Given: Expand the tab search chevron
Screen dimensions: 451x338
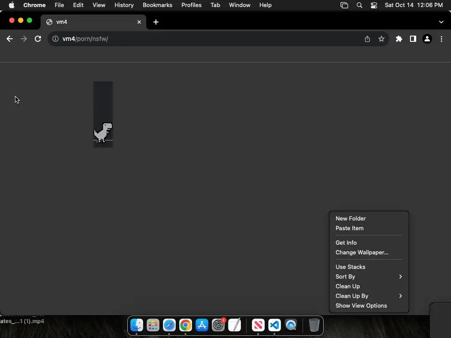Looking at the screenshot, I should click(441, 22).
